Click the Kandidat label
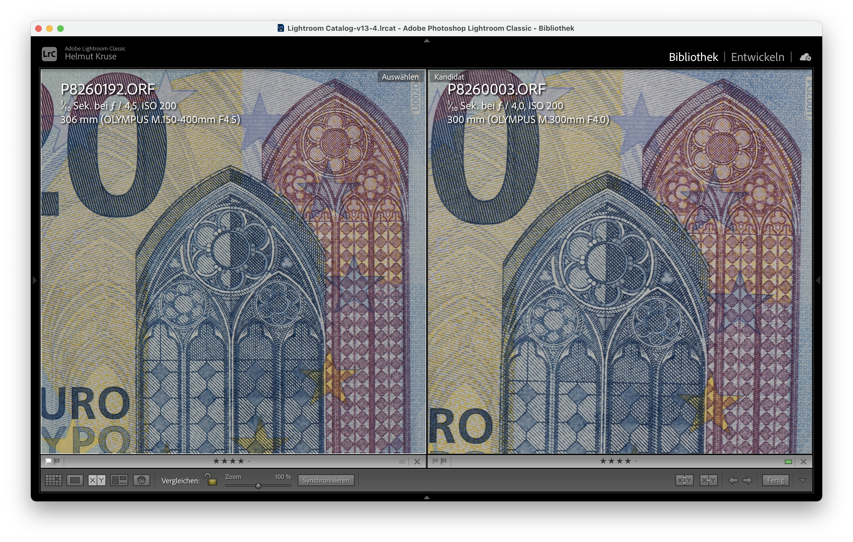Viewport: 853px width, 542px height. (x=449, y=77)
